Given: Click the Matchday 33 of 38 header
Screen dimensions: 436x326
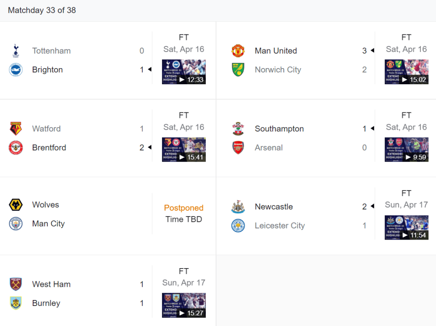Looking at the screenshot, I should coord(42,10).
